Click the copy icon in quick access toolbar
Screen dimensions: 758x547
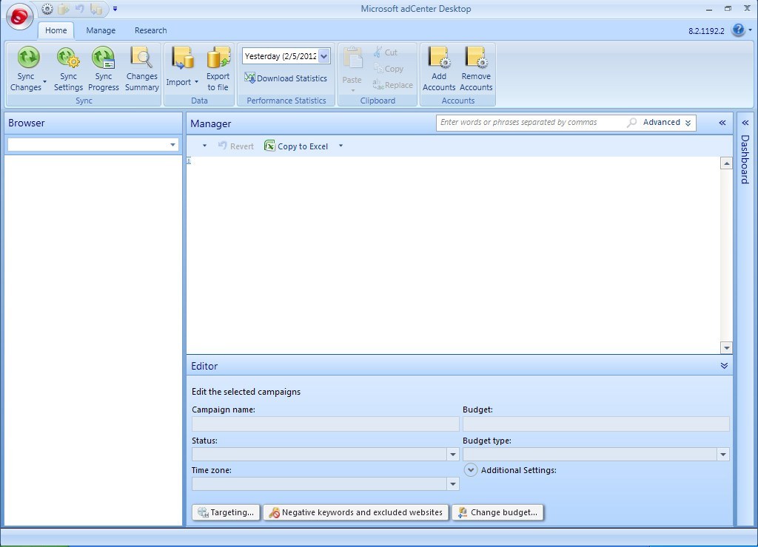(96, 9)
